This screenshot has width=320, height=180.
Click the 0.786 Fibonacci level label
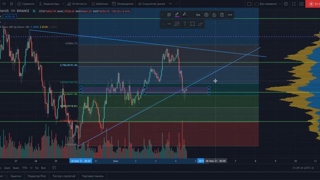(69, 65)
